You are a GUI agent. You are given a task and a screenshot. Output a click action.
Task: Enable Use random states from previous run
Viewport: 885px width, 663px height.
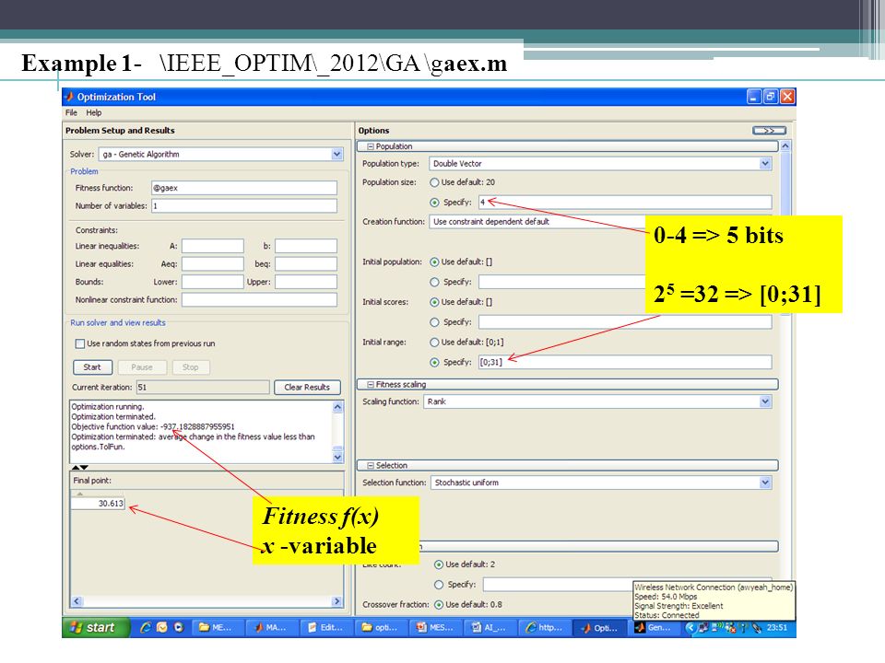(80, 343)
